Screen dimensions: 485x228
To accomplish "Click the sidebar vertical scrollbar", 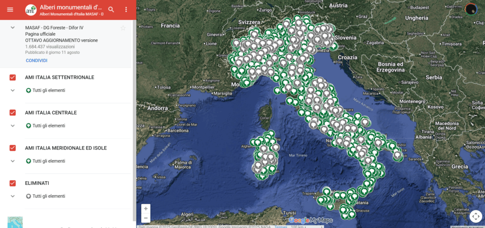I will pos(134,121).
